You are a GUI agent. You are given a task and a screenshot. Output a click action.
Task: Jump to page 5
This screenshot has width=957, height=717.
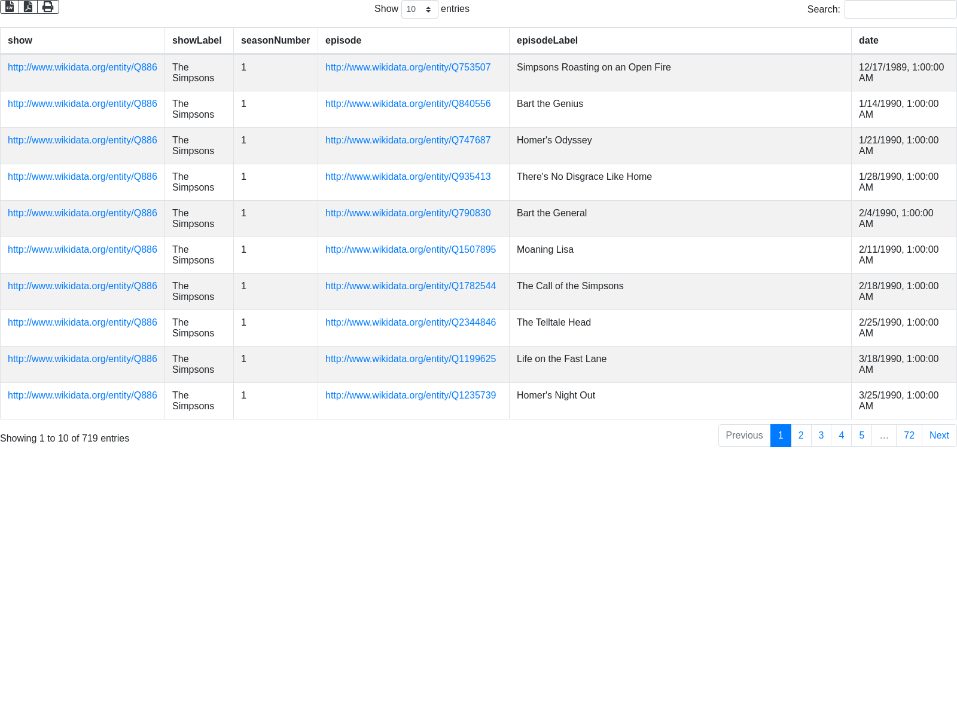(861, 436)
